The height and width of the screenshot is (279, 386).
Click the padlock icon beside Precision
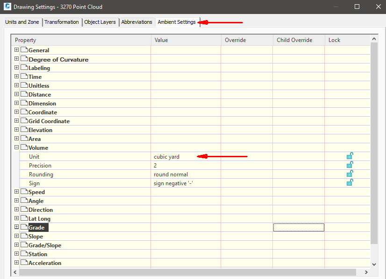pyautogui.click(x=350, y=165)
